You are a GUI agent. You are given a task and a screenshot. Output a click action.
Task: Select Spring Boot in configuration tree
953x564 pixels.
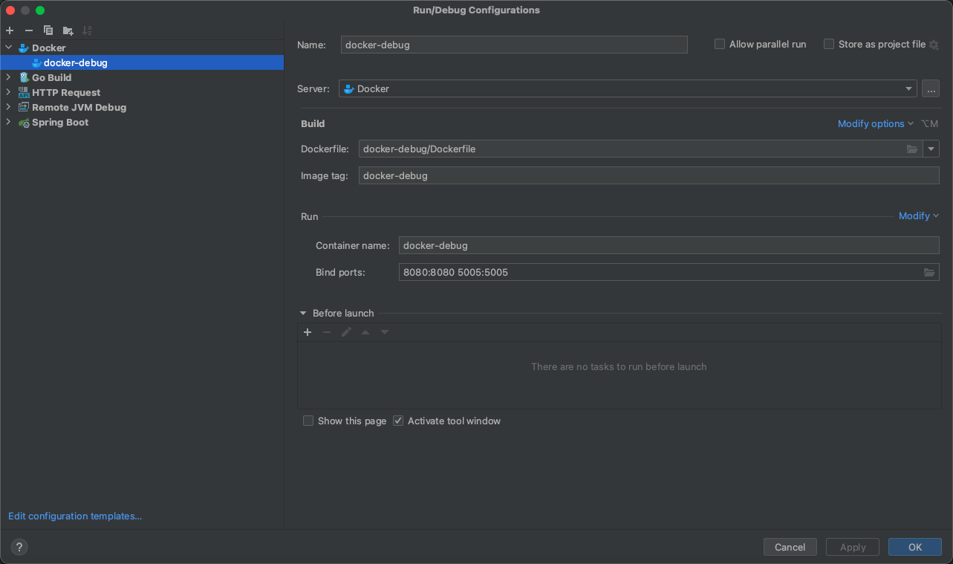(59, 123)
